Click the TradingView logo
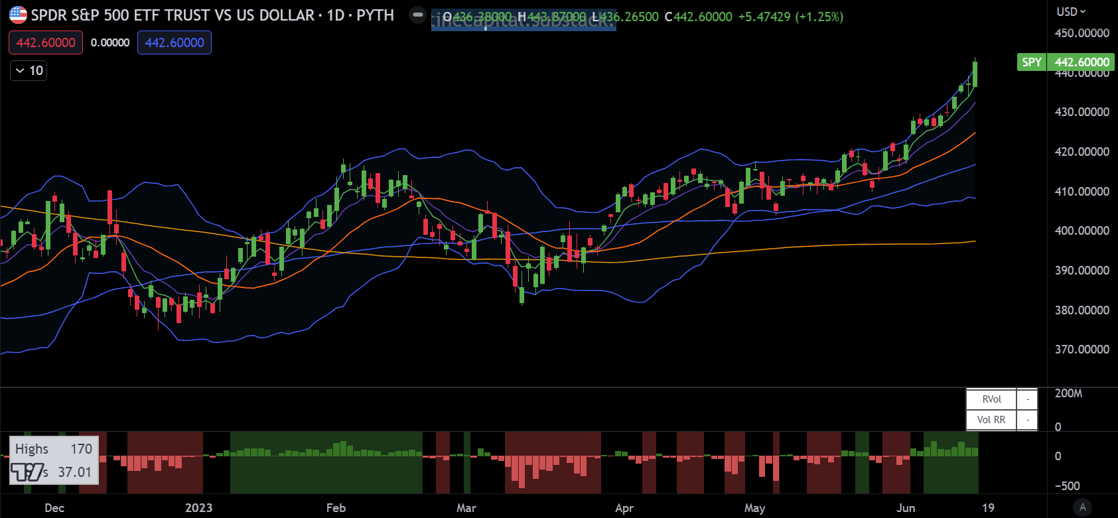Image resolution: width=1118 pixels, height=518 pixels. tap(27, 472)
